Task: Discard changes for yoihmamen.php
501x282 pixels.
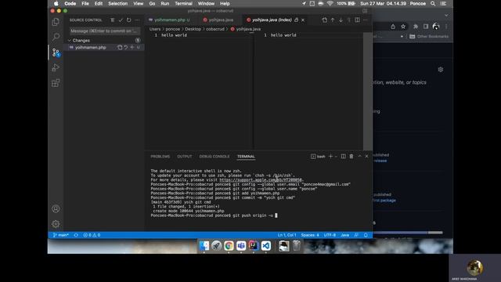Action: coord(126,47)
